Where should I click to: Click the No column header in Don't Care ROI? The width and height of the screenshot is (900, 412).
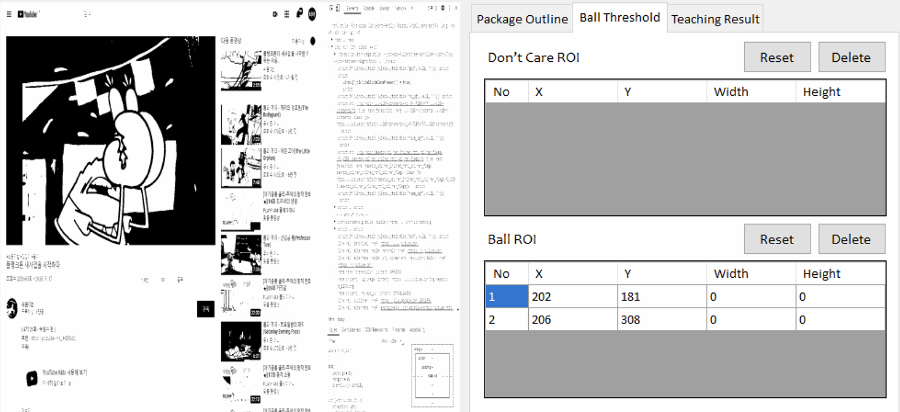[507, 92]
